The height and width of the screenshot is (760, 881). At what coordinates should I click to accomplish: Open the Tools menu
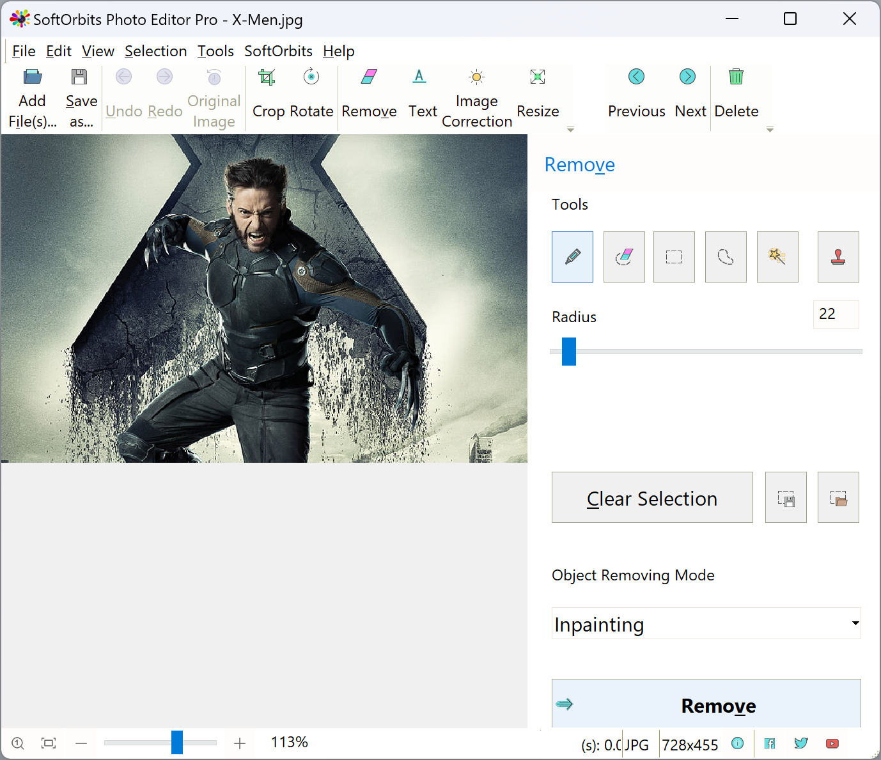tap(215, 51)
